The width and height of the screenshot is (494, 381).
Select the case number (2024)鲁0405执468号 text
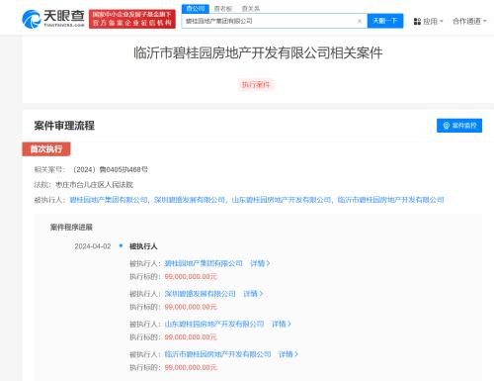tap(111, 169)
